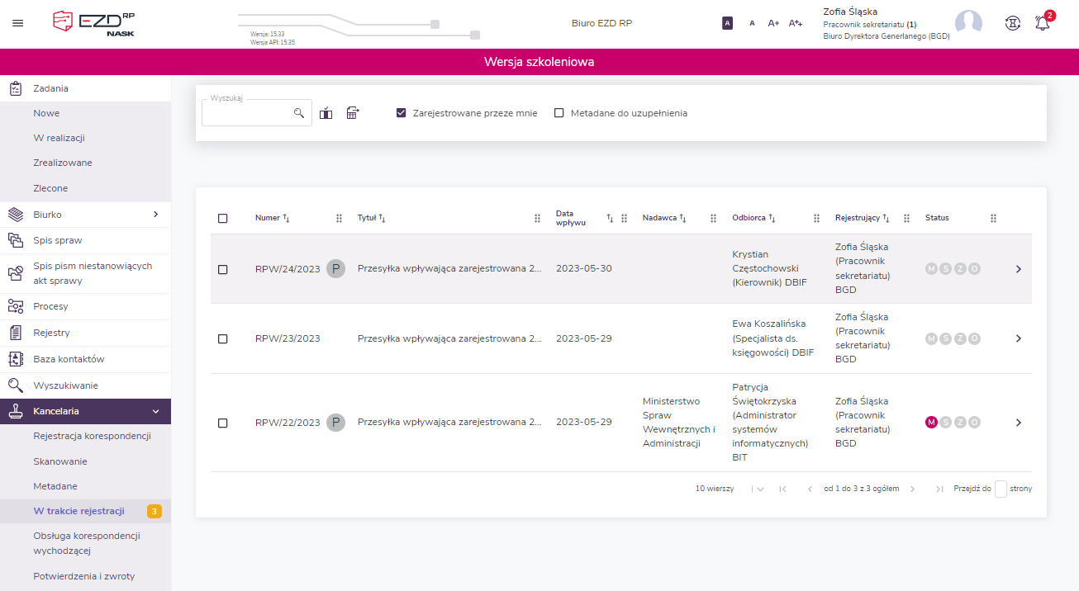This screenshot has width=1079, height=591.
Task: Open details arrow for RPW/22/2023 row
Action: [x=1018, y=423]
